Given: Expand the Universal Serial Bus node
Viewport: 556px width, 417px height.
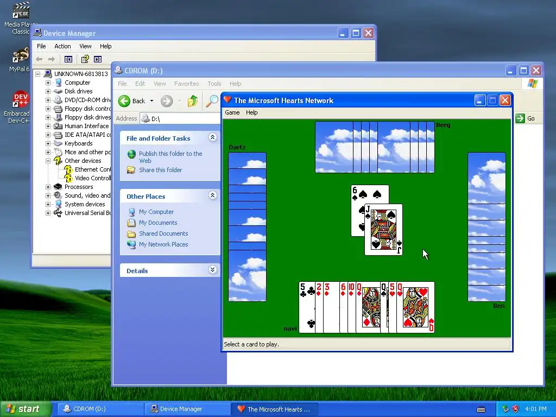Looking at the screenshot, I should (x=48, y=213).
